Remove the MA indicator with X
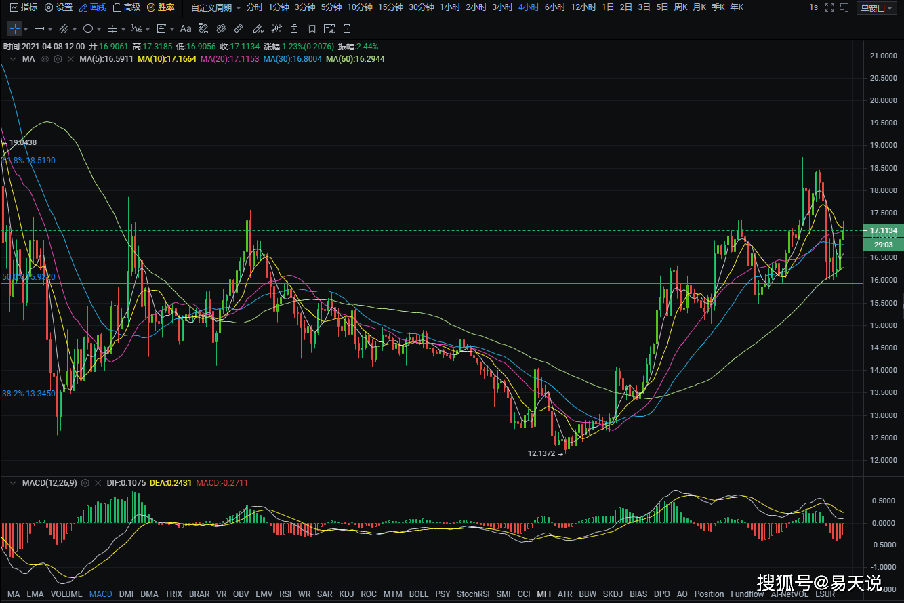The image size is (904, 603). pyautogui.click(x=70, y=59)
